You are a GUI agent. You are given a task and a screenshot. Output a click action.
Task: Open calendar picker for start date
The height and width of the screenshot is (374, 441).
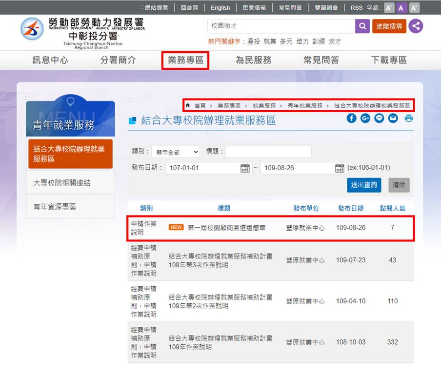coord(245,168)
